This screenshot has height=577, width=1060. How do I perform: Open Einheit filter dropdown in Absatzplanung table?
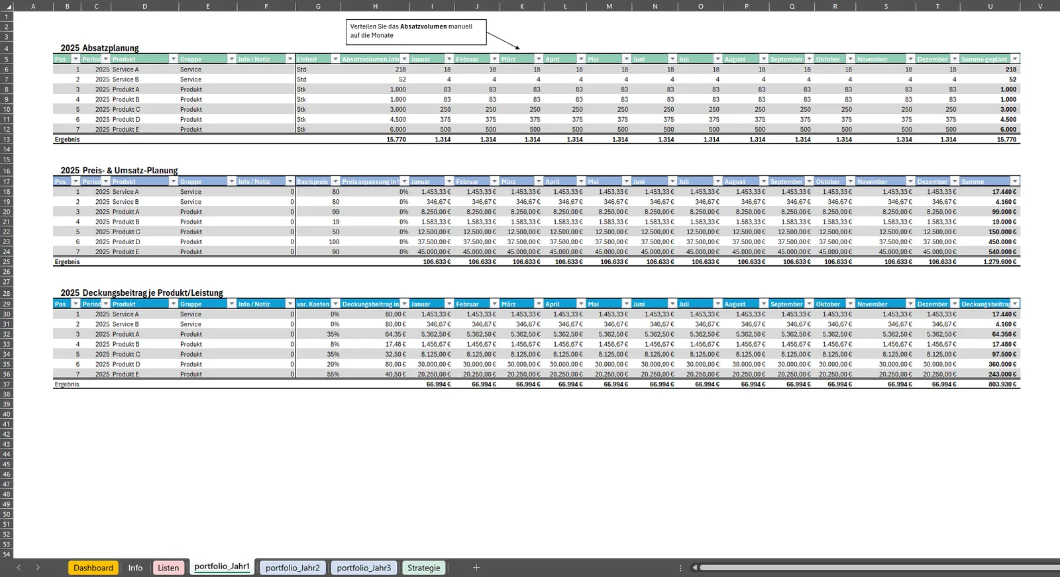335,60
